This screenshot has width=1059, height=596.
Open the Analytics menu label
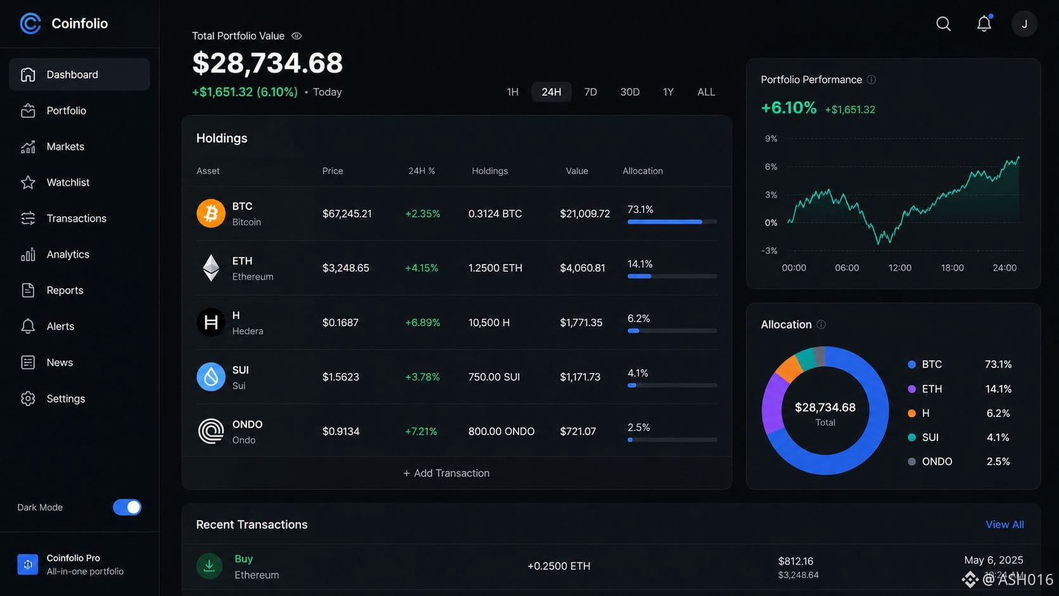(x=68, y=255)
